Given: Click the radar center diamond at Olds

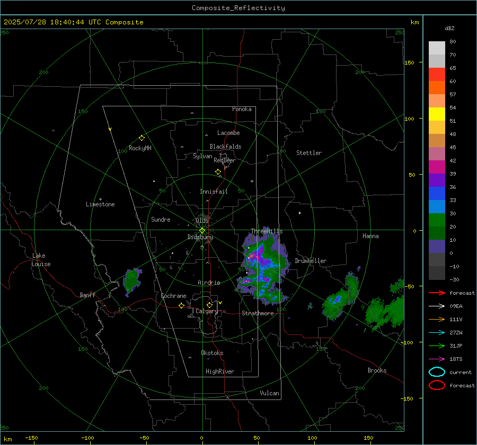Looking at the screenshot, I should (x=202, y=231).
